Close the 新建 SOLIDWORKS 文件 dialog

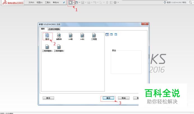coord(145,24)
